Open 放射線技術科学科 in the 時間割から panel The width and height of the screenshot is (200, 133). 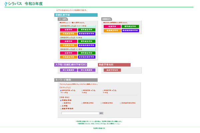click(130, 31)
